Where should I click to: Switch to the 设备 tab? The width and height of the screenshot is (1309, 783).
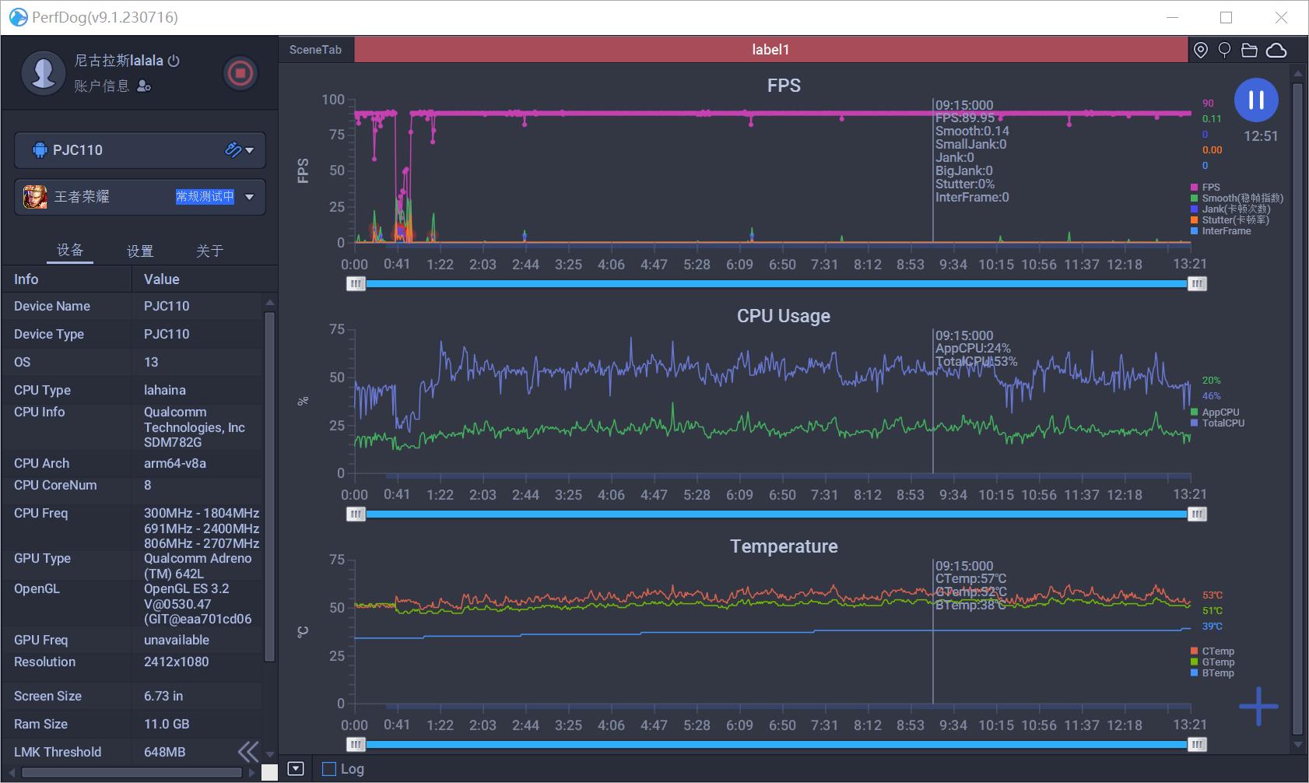point(70,250)
